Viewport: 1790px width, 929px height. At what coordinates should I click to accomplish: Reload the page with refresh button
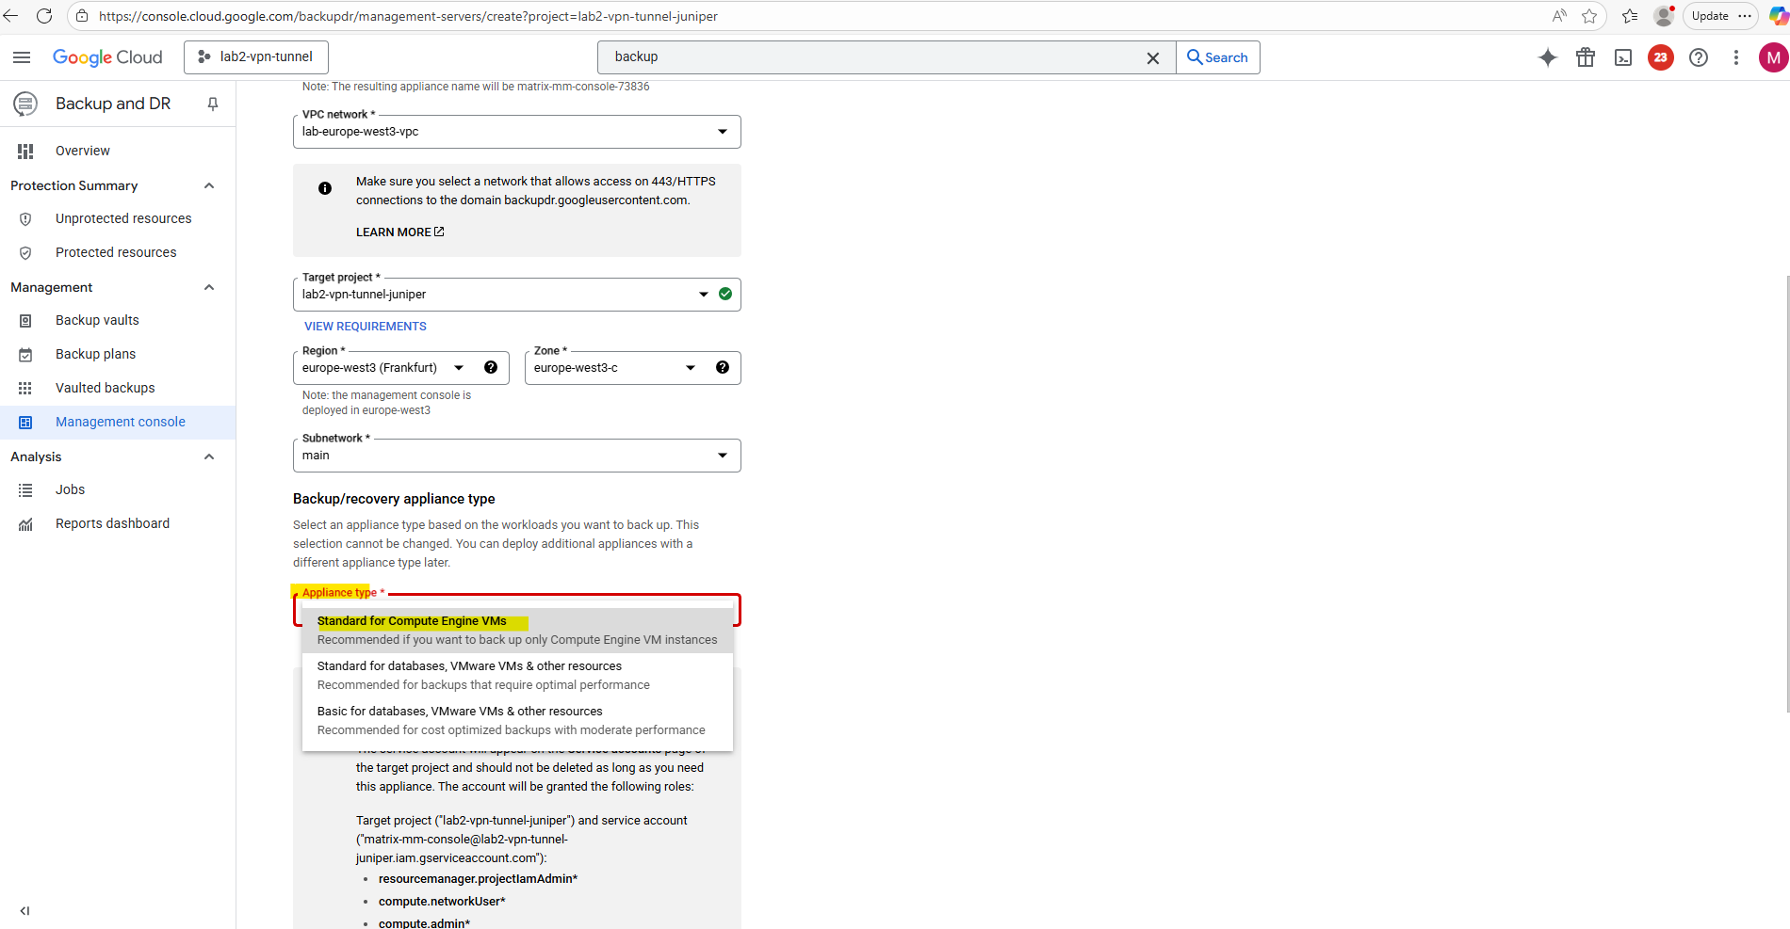[43, 16]
